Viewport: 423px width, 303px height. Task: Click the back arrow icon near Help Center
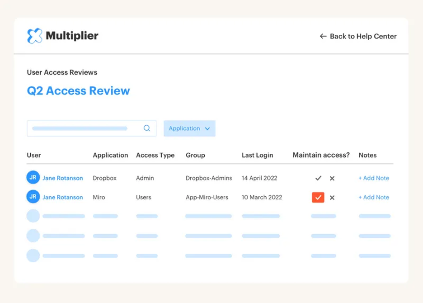click(x=323, y=36)
